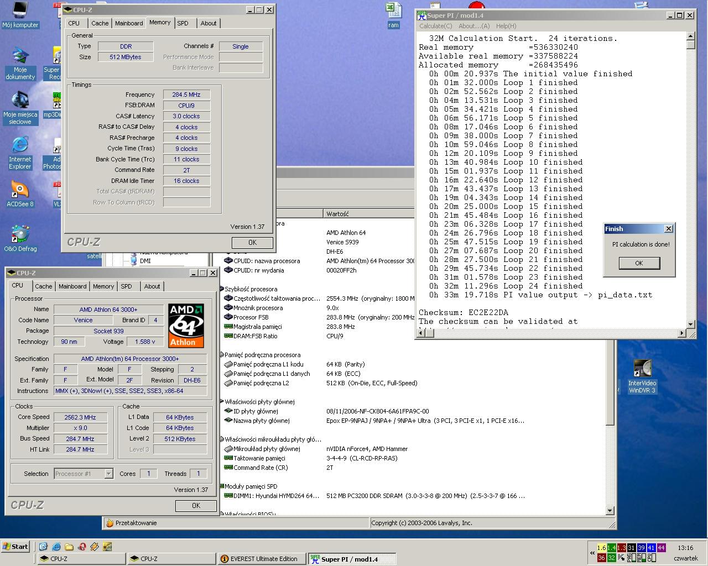This screenshot has height=566, width=708.
Task: Open Cache tab in the lower CPU-Z window
Action: (x=44, y=286)
